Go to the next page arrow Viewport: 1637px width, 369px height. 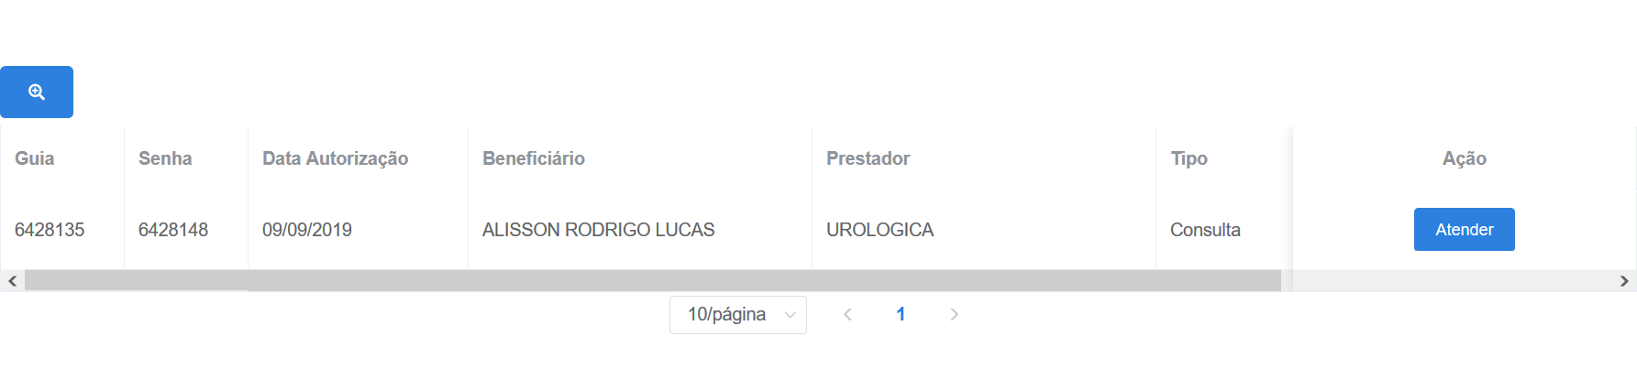tap(954, 314)
